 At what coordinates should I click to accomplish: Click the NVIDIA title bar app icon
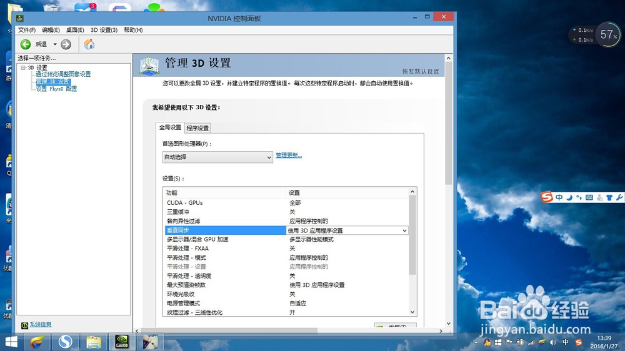pyautogui.click(x=20, y=18)
